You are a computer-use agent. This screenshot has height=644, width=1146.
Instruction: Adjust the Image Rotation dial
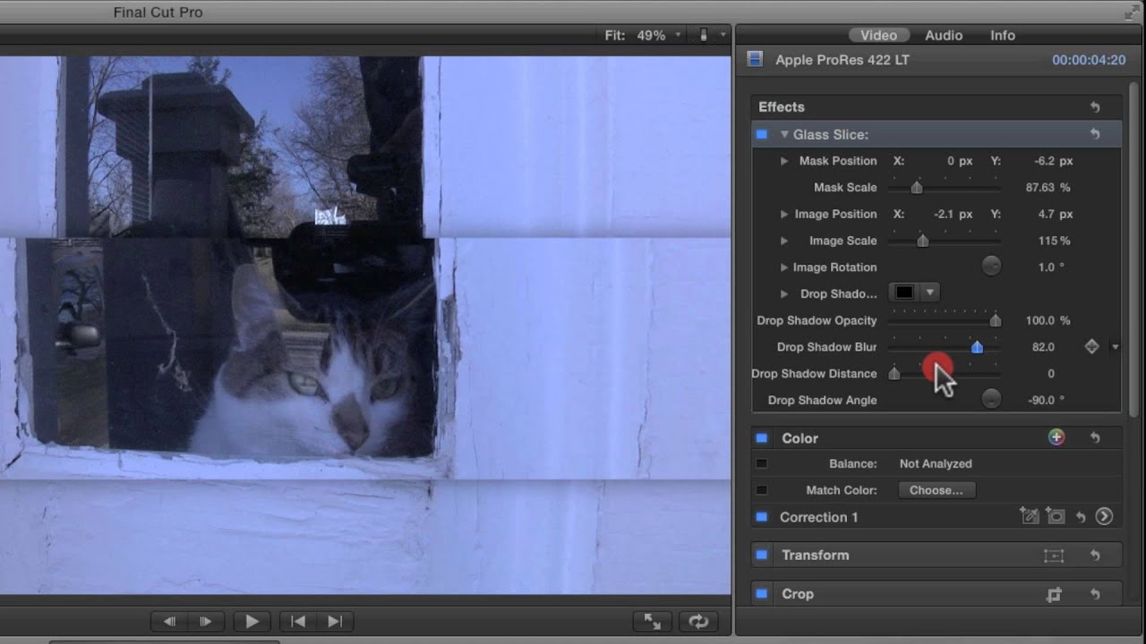(x=991, y=267)
